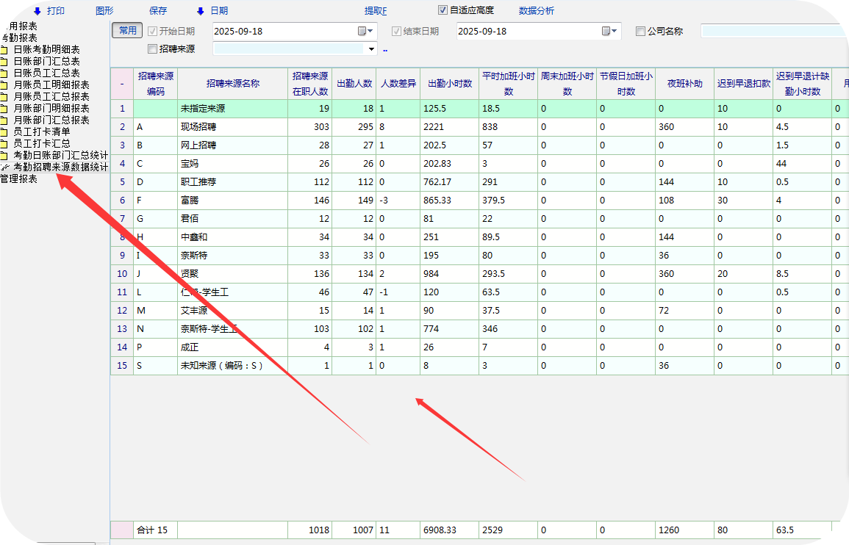Enable the 公司名称 filter checkbox
This screenshot has height=545, width=849.
(x=640, y=32)
